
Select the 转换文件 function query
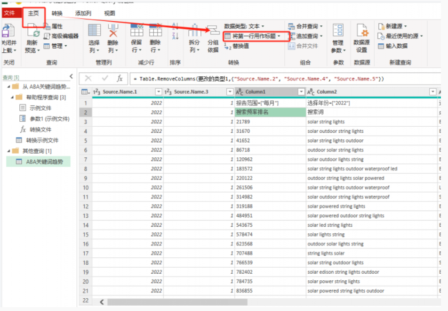(36, 130)
